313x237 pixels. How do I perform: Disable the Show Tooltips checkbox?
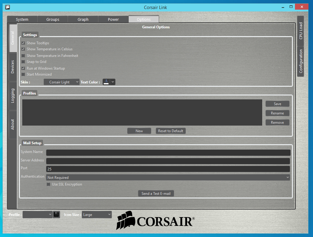(x=23, y=43)
